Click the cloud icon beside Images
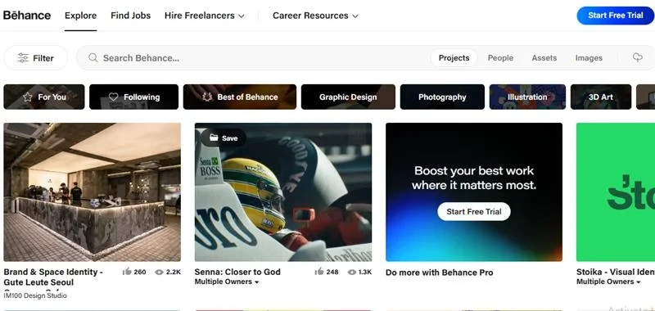The width and height of the screenshot is (655, 311). [x=638, y=57]
